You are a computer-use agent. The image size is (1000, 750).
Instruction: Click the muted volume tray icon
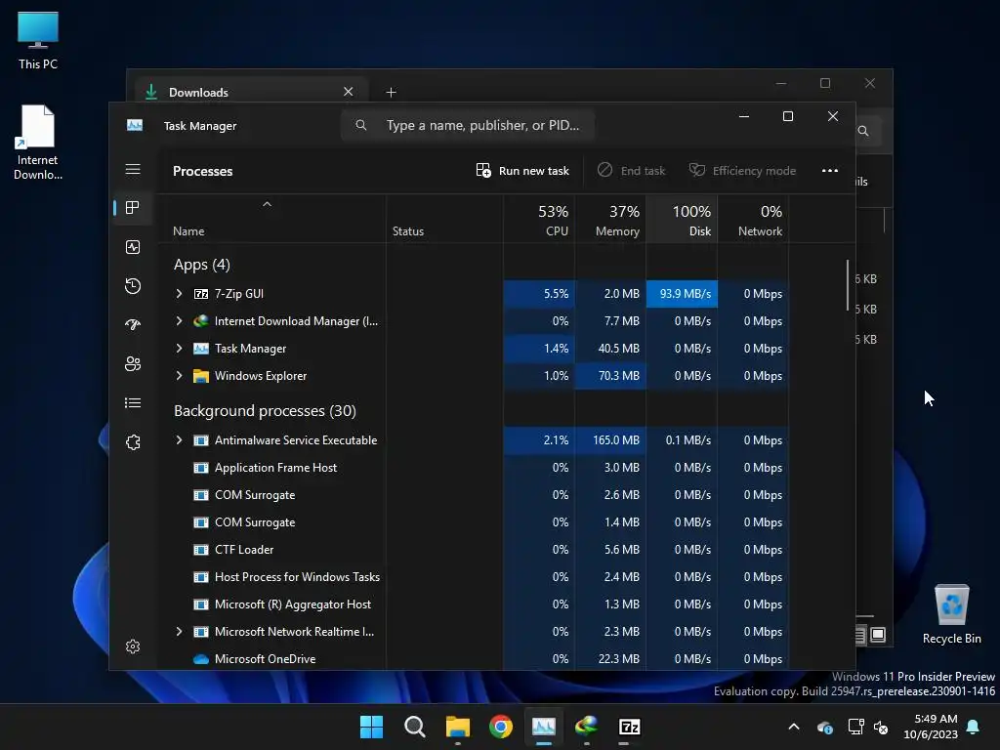pos(881,727)
